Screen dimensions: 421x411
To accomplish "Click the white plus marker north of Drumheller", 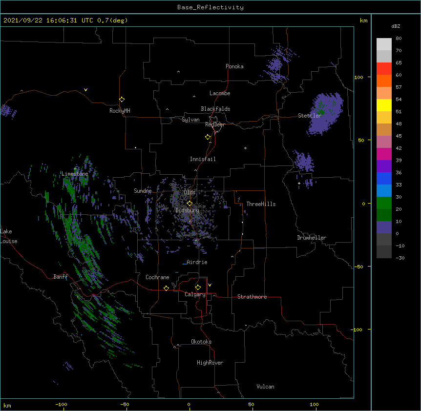I will (299, 183).
